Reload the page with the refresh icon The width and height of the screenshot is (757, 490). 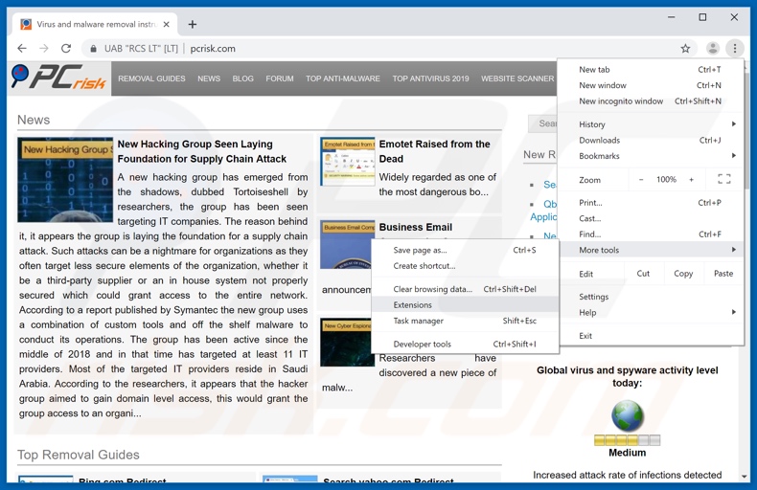tap(66, 48)
